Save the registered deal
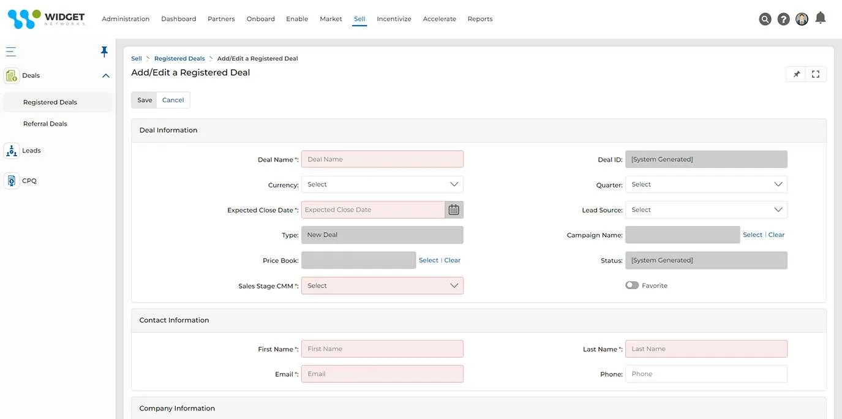 click(x=145, y=100)
